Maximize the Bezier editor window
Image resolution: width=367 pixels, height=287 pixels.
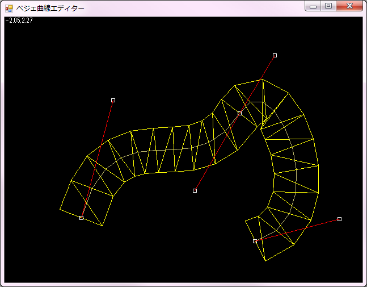(x=328, y=6)
